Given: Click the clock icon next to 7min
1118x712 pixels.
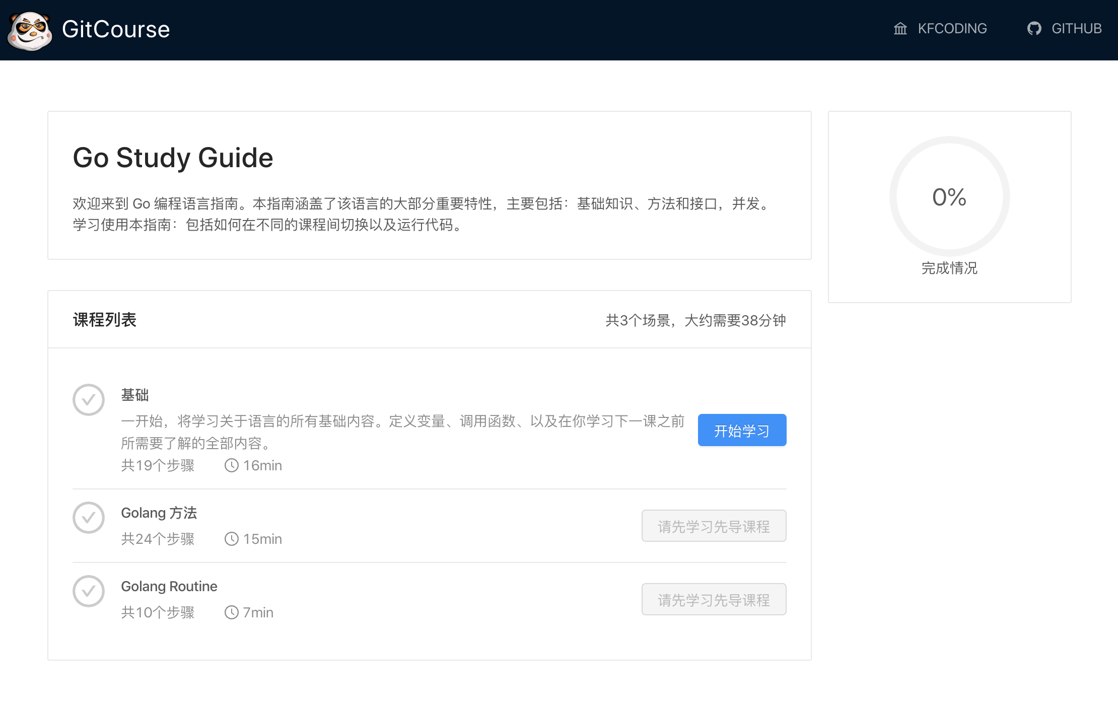Looking at the screenshot, I should pos(232,612).
